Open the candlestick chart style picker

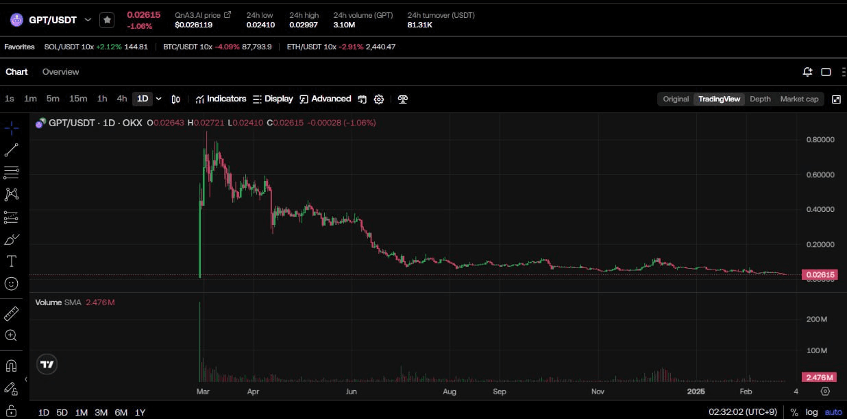coord(175,99)
